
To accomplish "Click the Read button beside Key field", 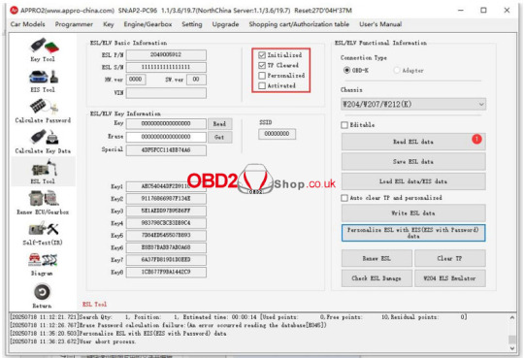I will tap(220, 124).
